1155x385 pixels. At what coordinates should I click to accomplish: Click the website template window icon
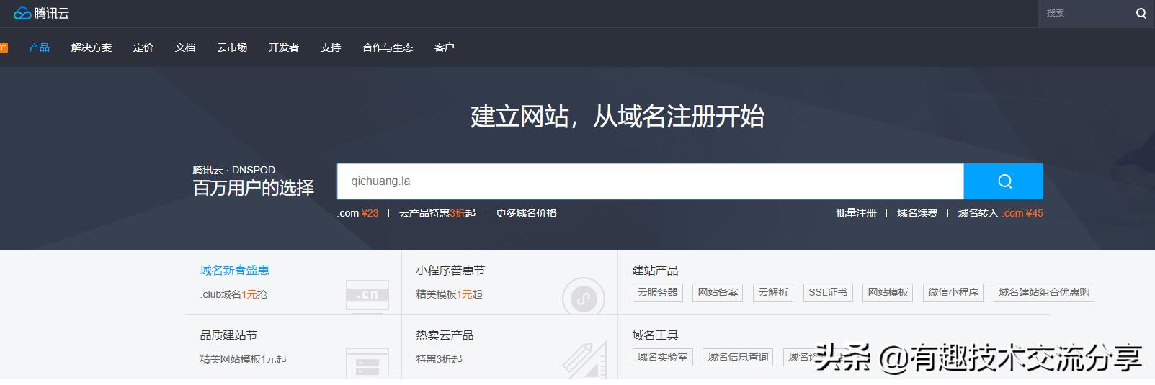coord(367,362)
